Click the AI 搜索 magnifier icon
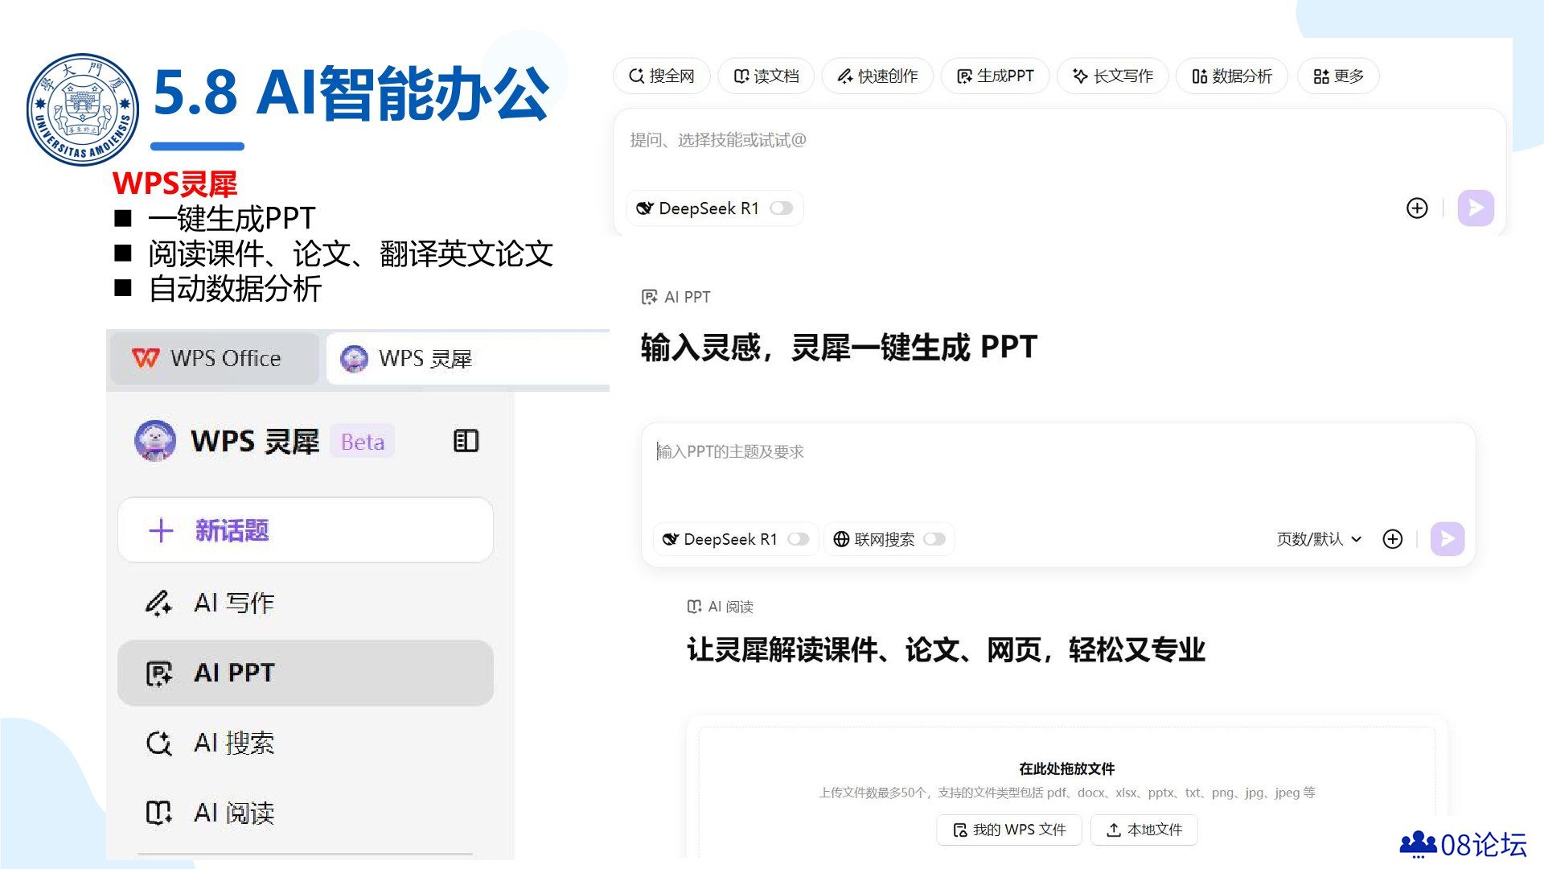The height and width of the screenshot is (869, 1544). pos(158,743)
